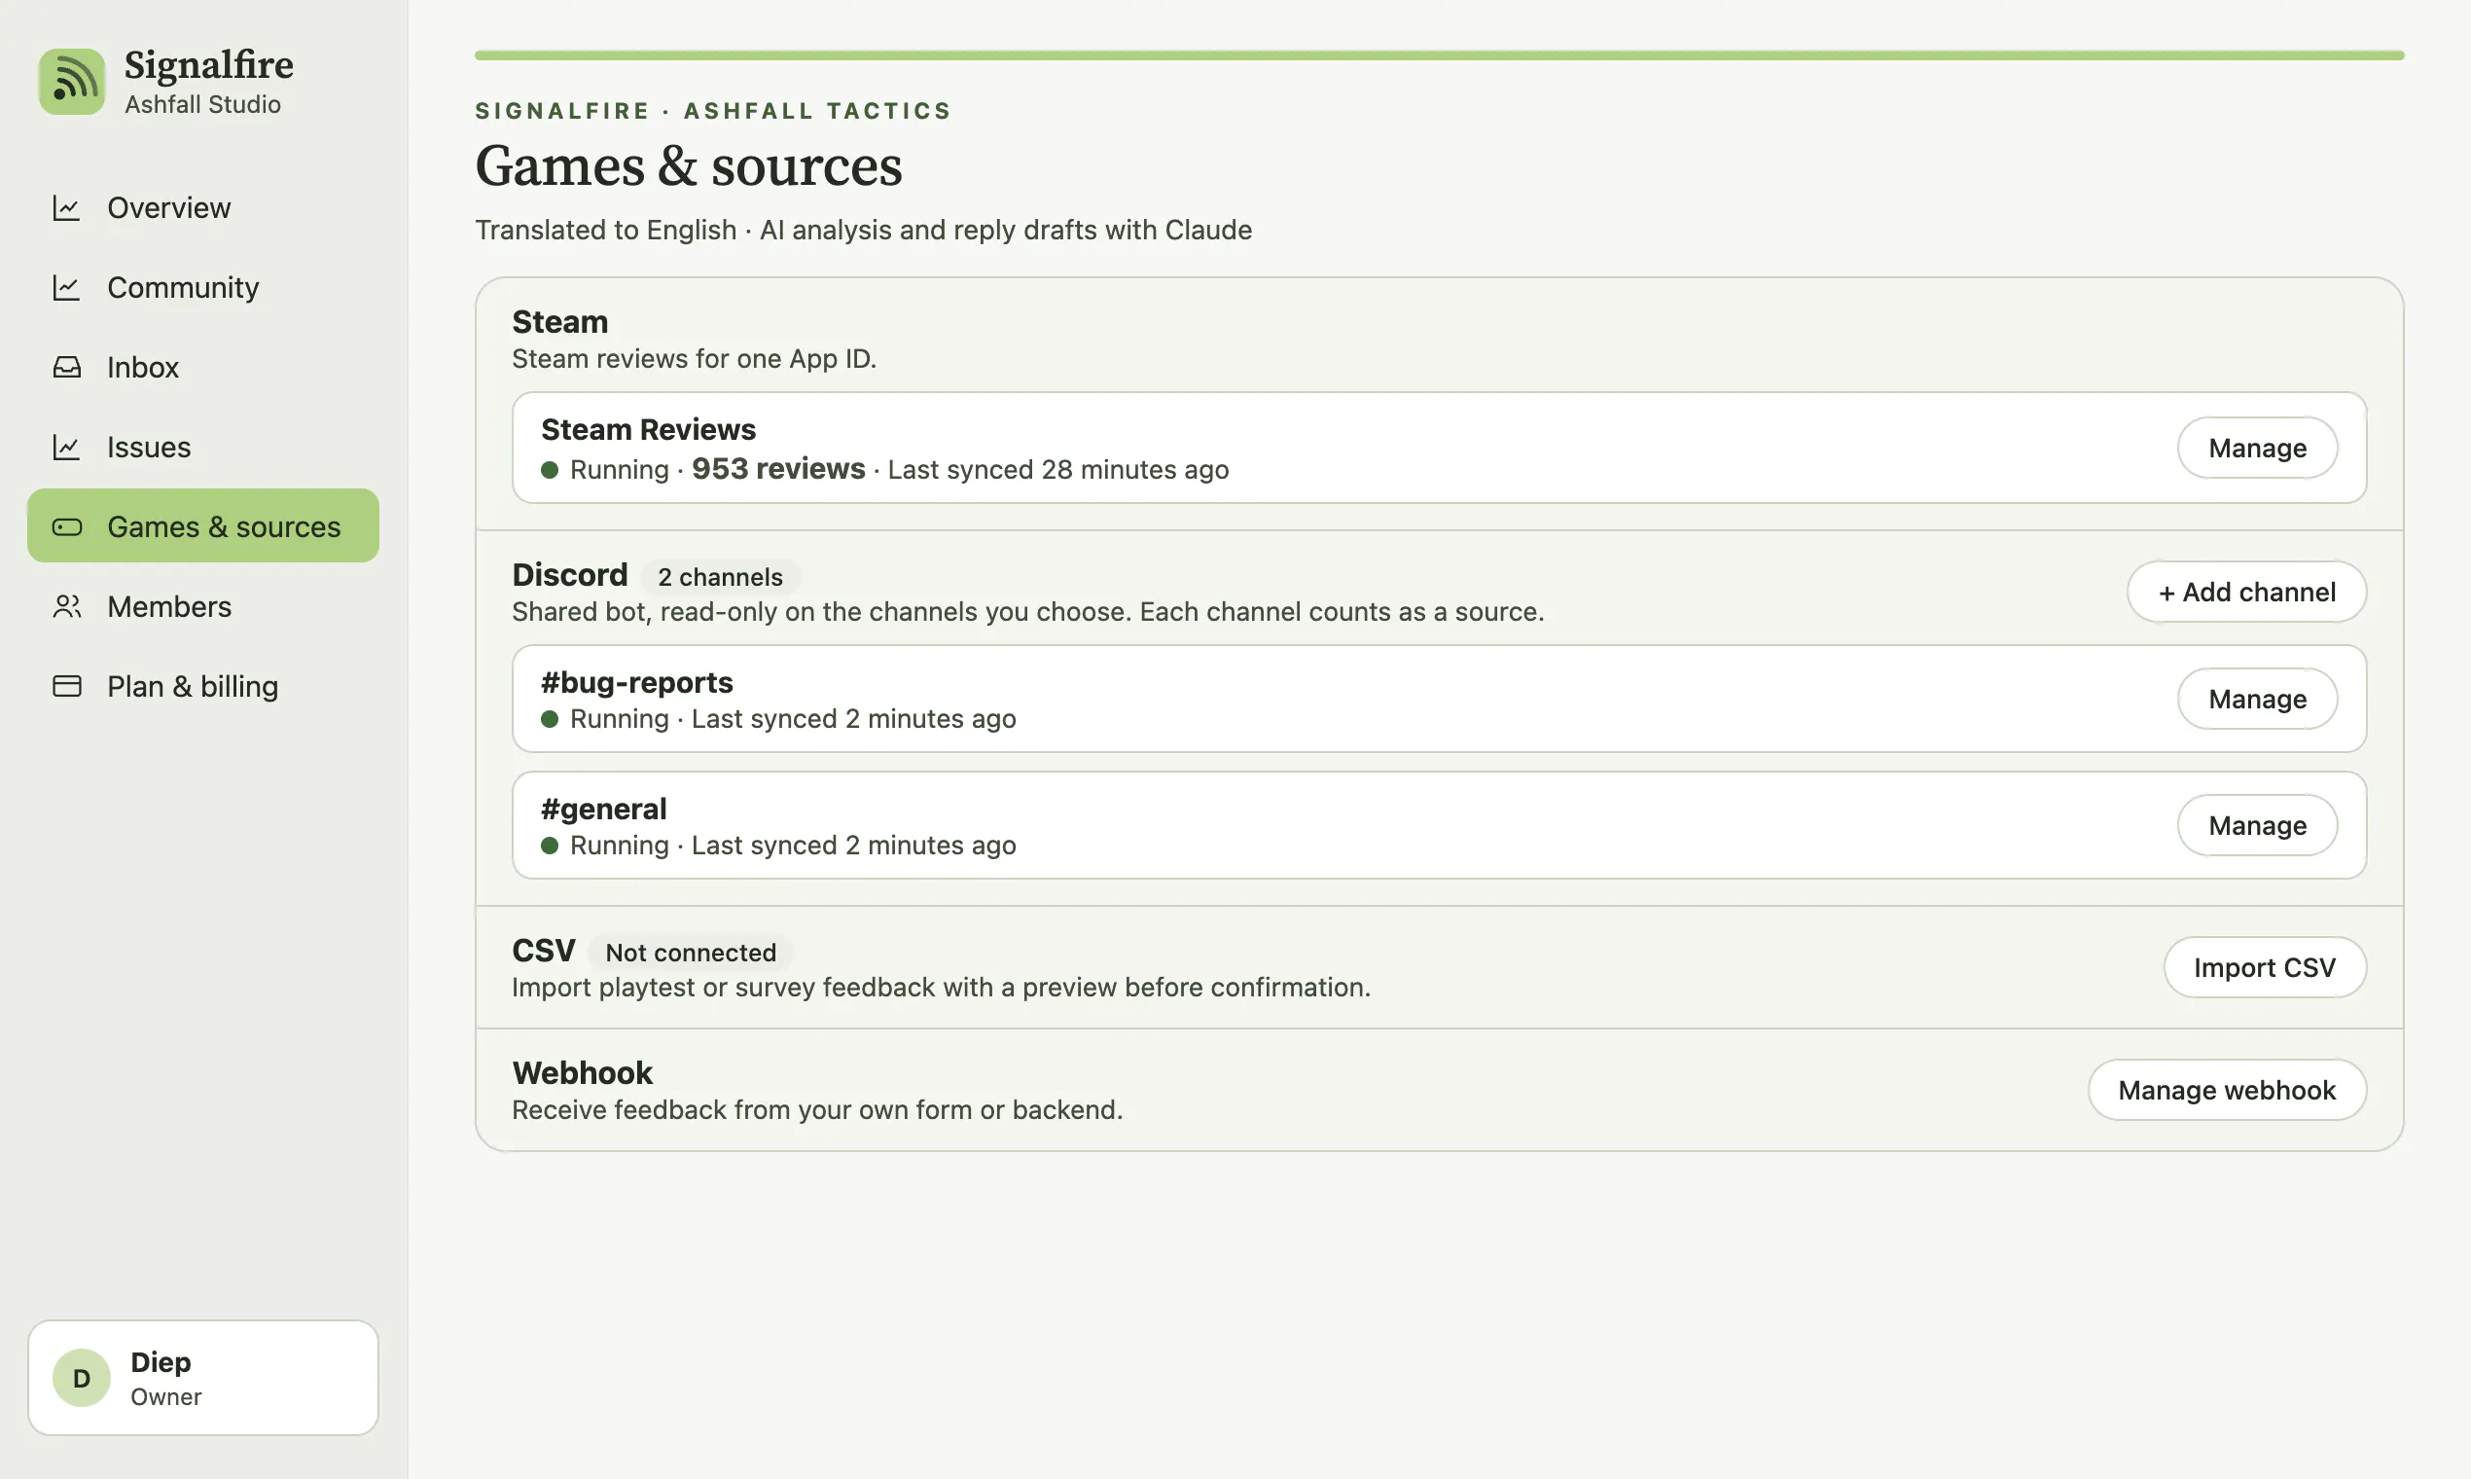The width and height of the screenshot is (2471, 1479).
Task: Manage the Steam Reviews source
Action: coord(2257,448)
